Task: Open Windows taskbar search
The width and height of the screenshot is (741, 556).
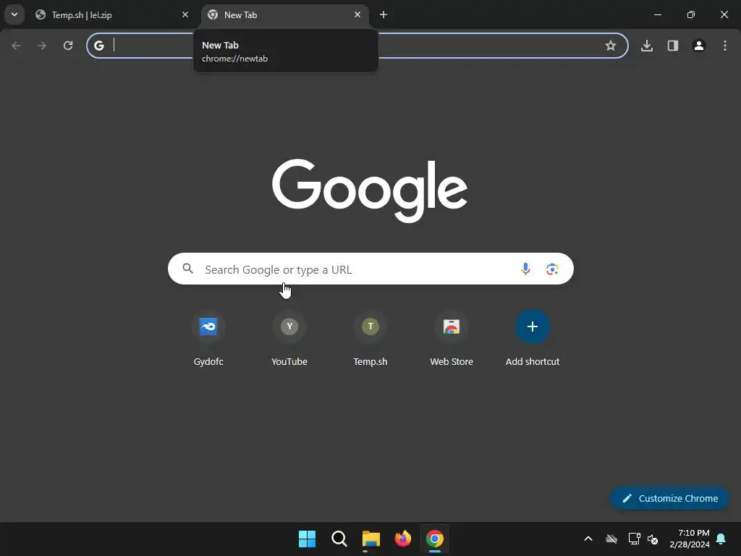Action: pyautogui.click(x=339, y=539)
